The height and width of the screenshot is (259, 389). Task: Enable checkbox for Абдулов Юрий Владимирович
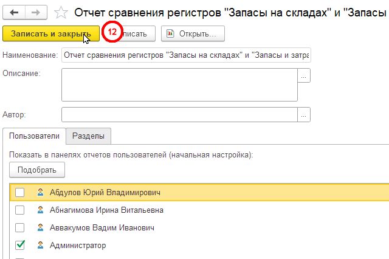pos(20,193)
